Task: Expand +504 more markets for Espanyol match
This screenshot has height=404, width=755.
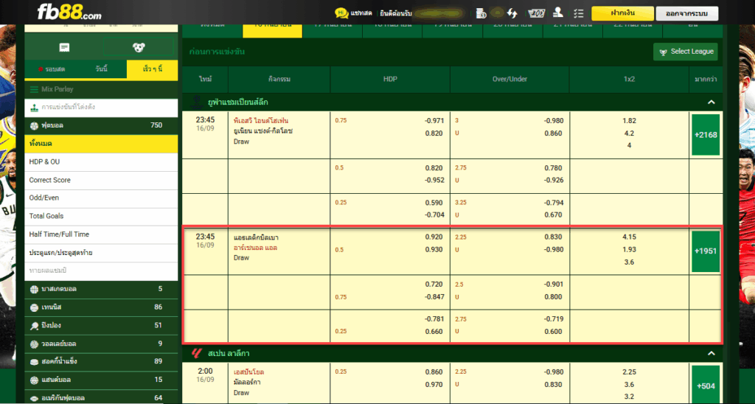Action: [706, 386]
